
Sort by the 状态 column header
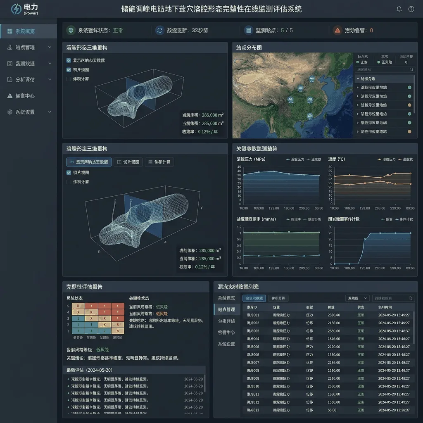(x=361, y=307)
